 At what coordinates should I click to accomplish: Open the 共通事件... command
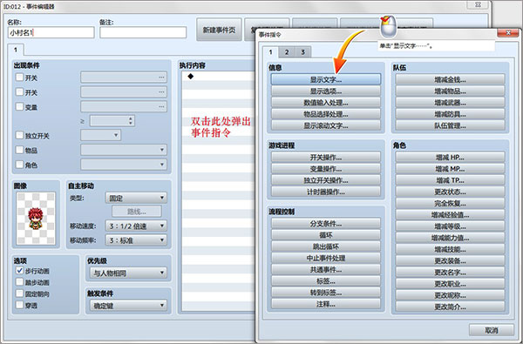coord(325,270)
